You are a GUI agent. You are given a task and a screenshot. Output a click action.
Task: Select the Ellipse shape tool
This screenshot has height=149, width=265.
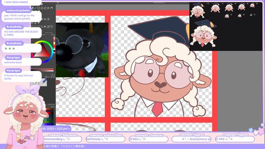point(42,8)
